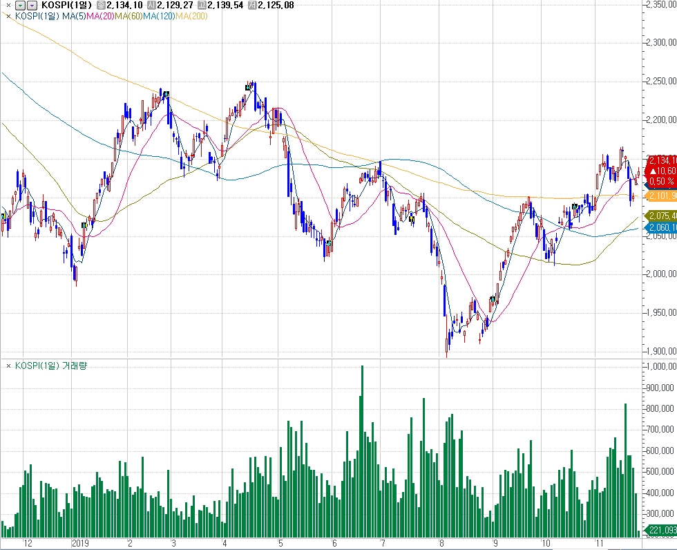Close the 거래량 volume panel via its X
677x550 pixels.
8,366
